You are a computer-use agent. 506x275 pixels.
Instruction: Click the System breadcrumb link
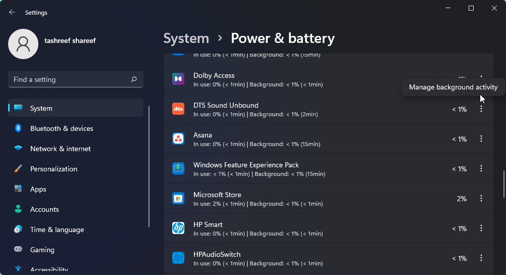coord(186,38)
